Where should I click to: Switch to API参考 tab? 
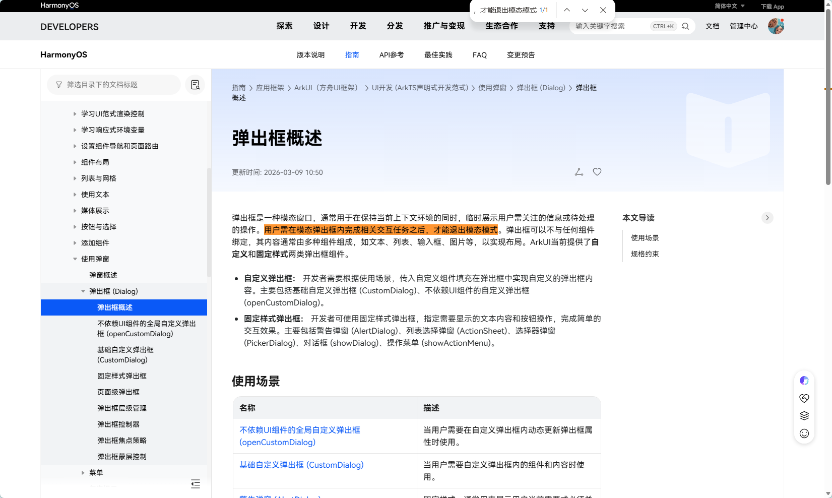[392, 55]
